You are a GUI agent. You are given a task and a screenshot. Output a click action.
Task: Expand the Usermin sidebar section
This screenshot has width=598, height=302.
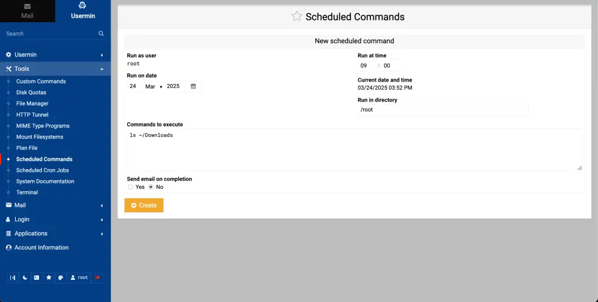55,55
